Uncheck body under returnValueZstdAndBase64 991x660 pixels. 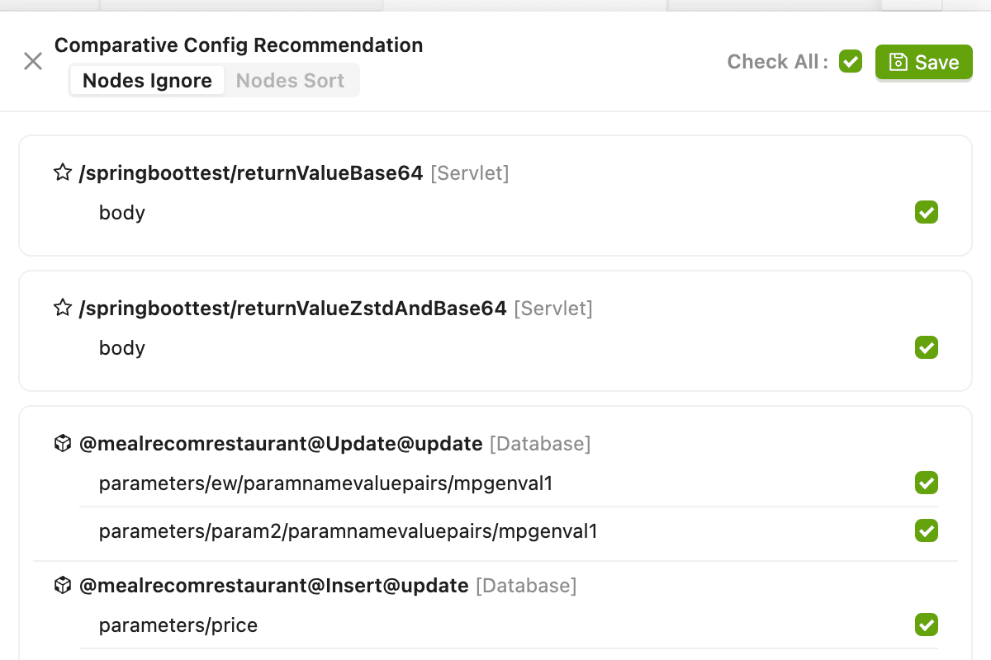[x=927, y=347]
